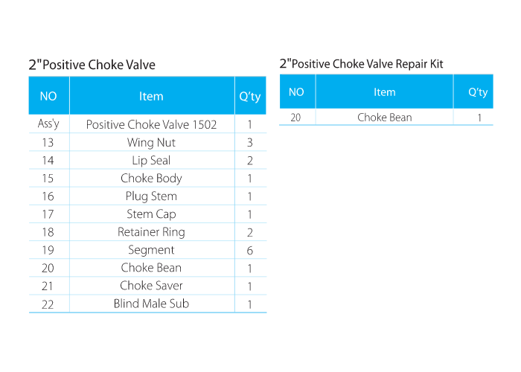Screen dimensions: 521x372
Task: Select Choke Saver in the left table
Action: [151, 285]
